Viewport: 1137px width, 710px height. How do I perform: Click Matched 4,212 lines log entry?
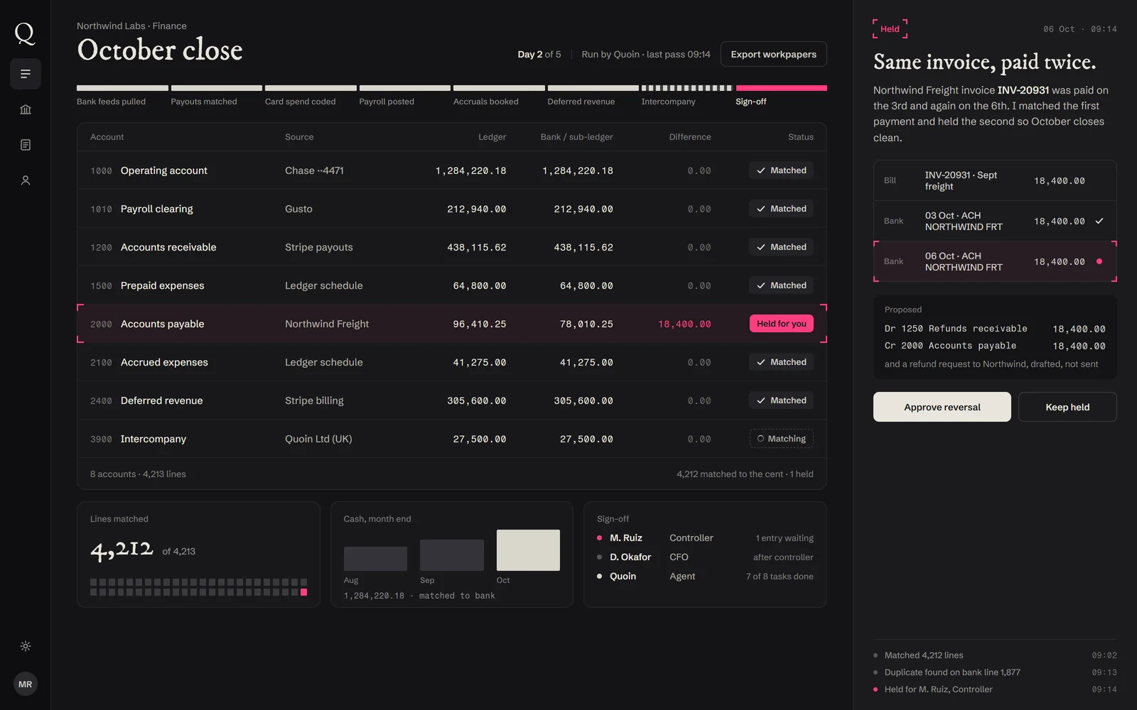coord(995,655)
